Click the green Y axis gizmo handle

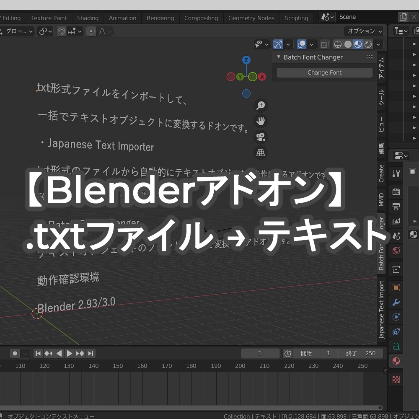coord(240,77)
